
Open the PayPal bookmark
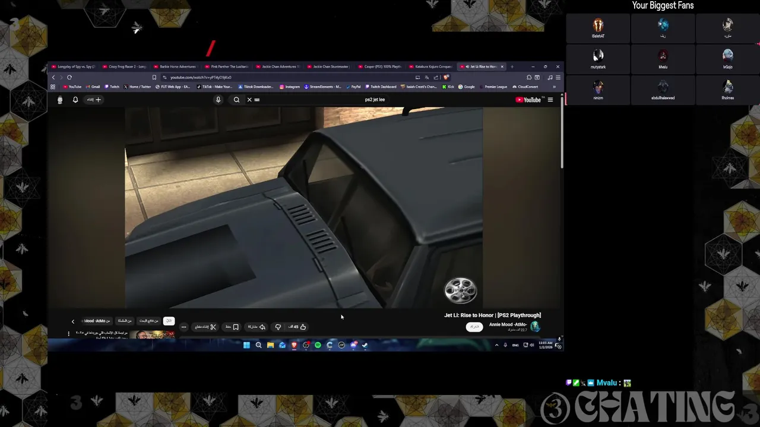(x=353, y=87)
